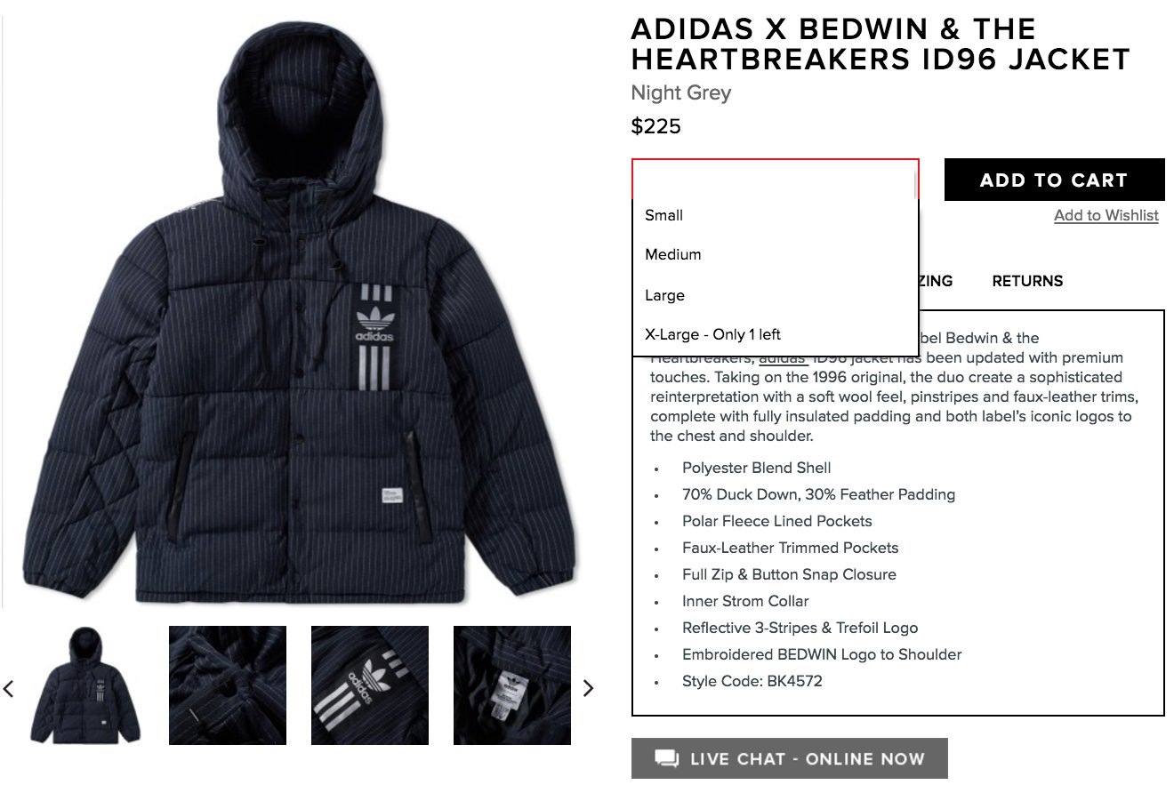Start Live Chat - Online Now
Image resolution: width=1174 pixels, height=793 pixels.
point(790,758)
